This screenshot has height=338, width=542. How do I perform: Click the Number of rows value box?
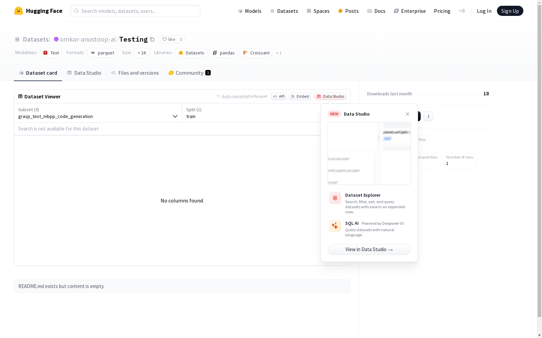click(x=460, y=161)
